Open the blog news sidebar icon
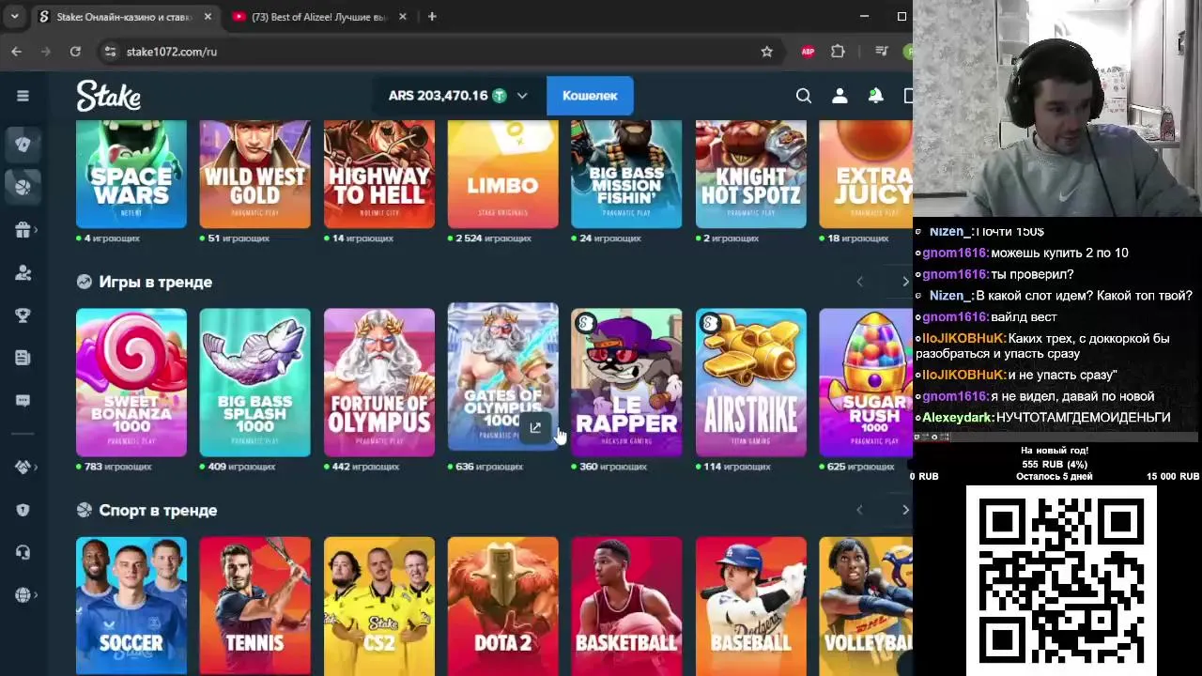1202x676 pixels. [x=23, y=358]
